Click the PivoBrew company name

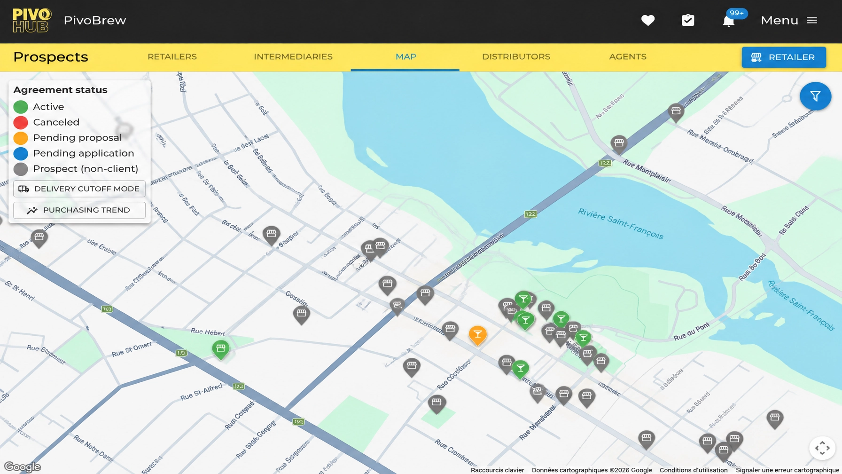click(95, 20)
